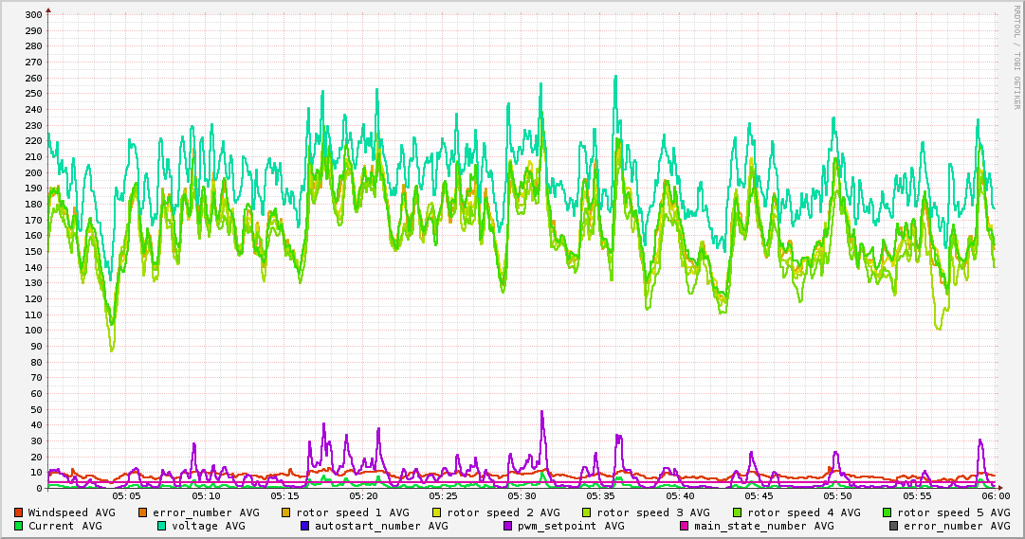Viewport: 1025px width, 539px height.
Task: Click the 100 value on the y-axis
Action: pos(34,331)
